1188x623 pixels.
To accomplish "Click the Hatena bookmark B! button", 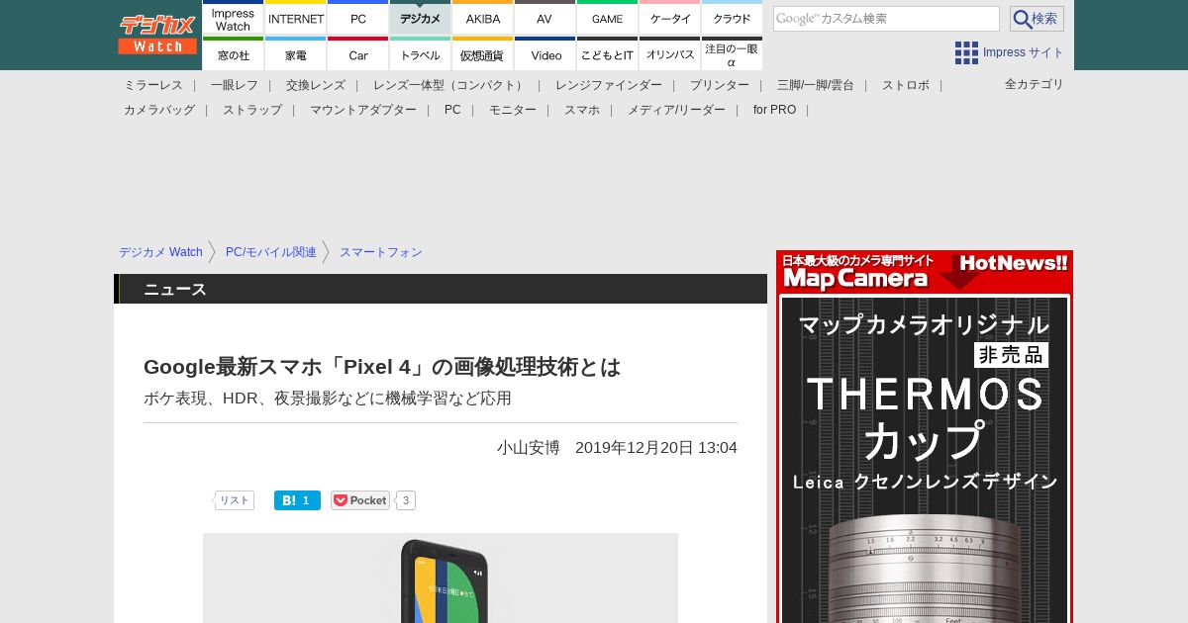I will tap(297, 500).
